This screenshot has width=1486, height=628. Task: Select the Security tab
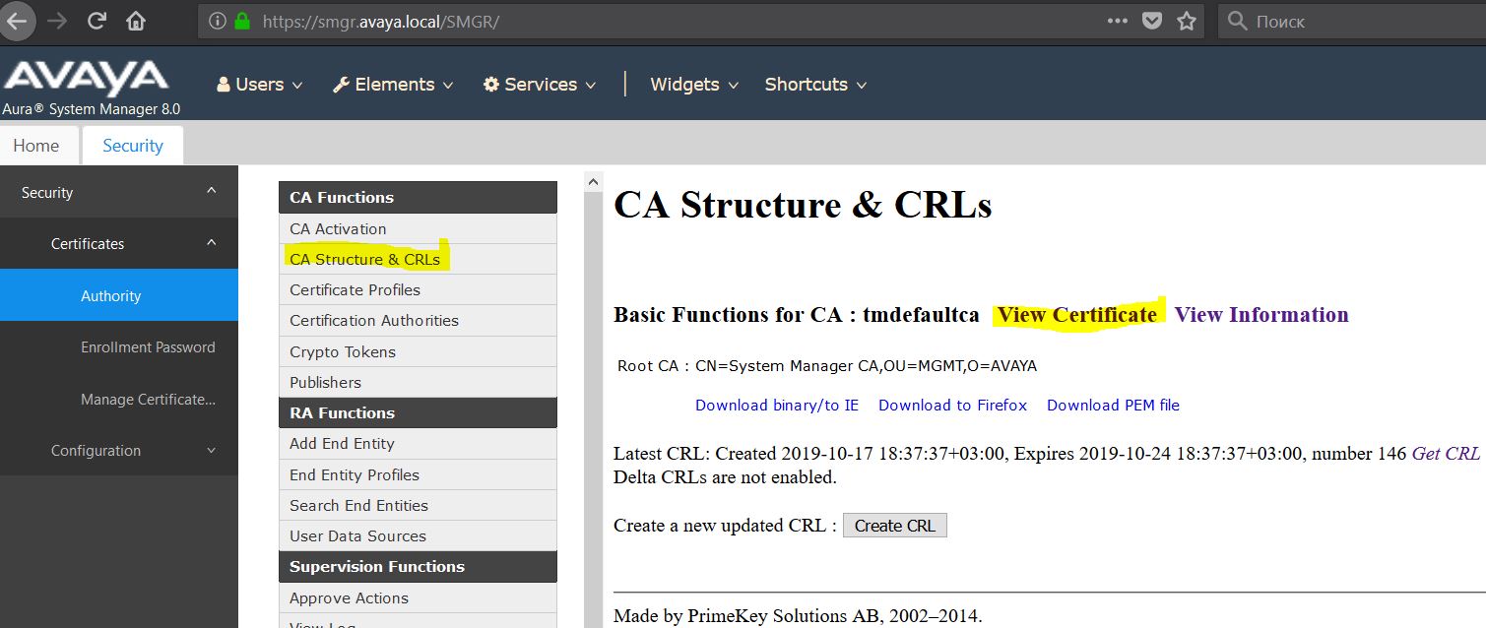(133, 146)
